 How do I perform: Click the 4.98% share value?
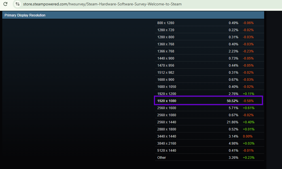pyautogui.click(x=234, y=143)
